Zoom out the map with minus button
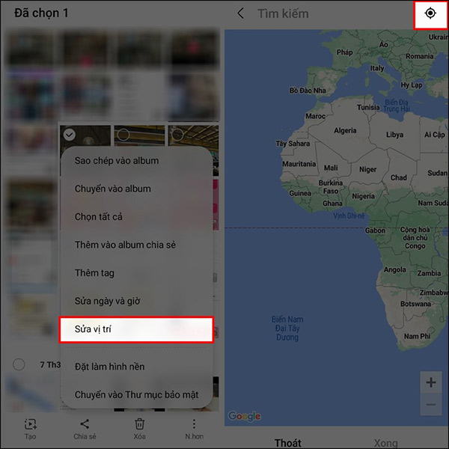This screenshot has width=449, height=449. tap(431, 404)
